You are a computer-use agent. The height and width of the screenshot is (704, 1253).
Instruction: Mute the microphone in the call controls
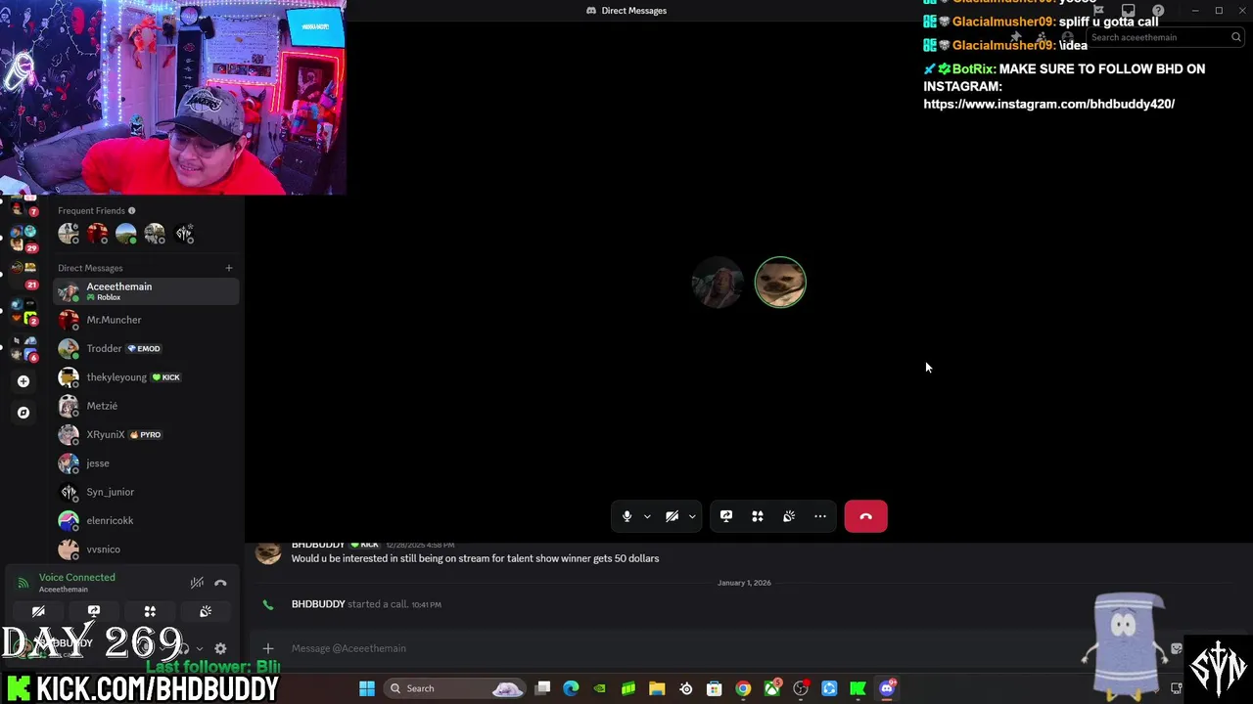(626, 516)
